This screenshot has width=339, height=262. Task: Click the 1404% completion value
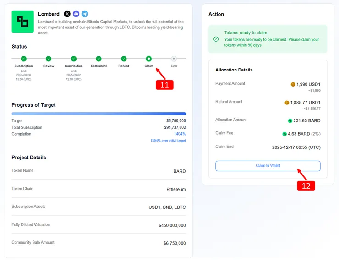pyautogui.click(x=180, y=134)
